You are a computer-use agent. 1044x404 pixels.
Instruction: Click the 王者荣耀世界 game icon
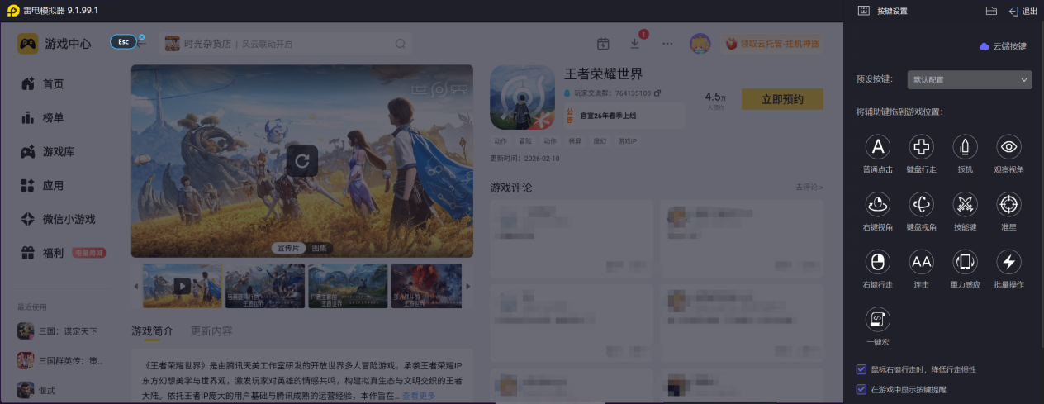tap(521, 97)
